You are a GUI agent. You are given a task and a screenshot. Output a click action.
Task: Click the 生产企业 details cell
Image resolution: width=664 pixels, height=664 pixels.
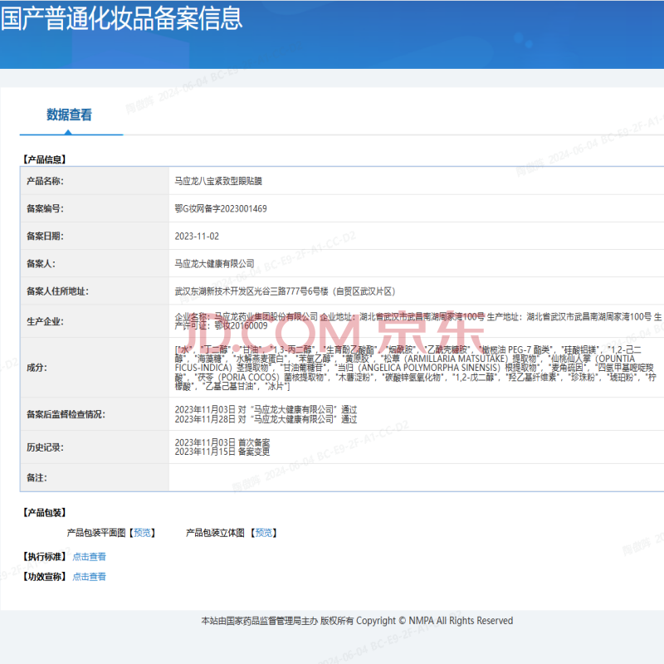click(415, 321)
